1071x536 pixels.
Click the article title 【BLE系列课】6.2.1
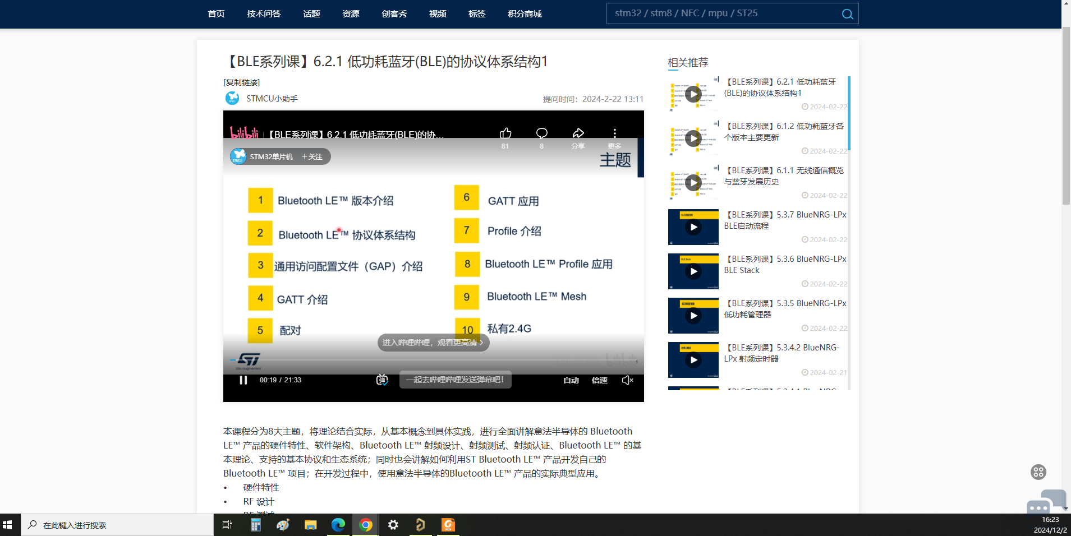pyautogui.click(x=385, y=61)
